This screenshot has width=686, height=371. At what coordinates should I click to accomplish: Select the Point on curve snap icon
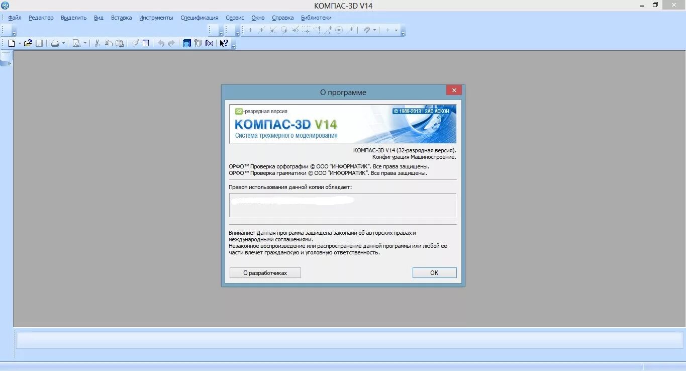coord(351,30)
